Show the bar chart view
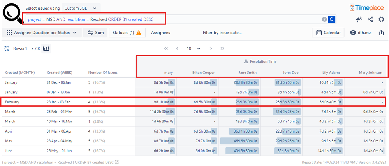Viewport: 389px width, 166px height. coord(46,49)
